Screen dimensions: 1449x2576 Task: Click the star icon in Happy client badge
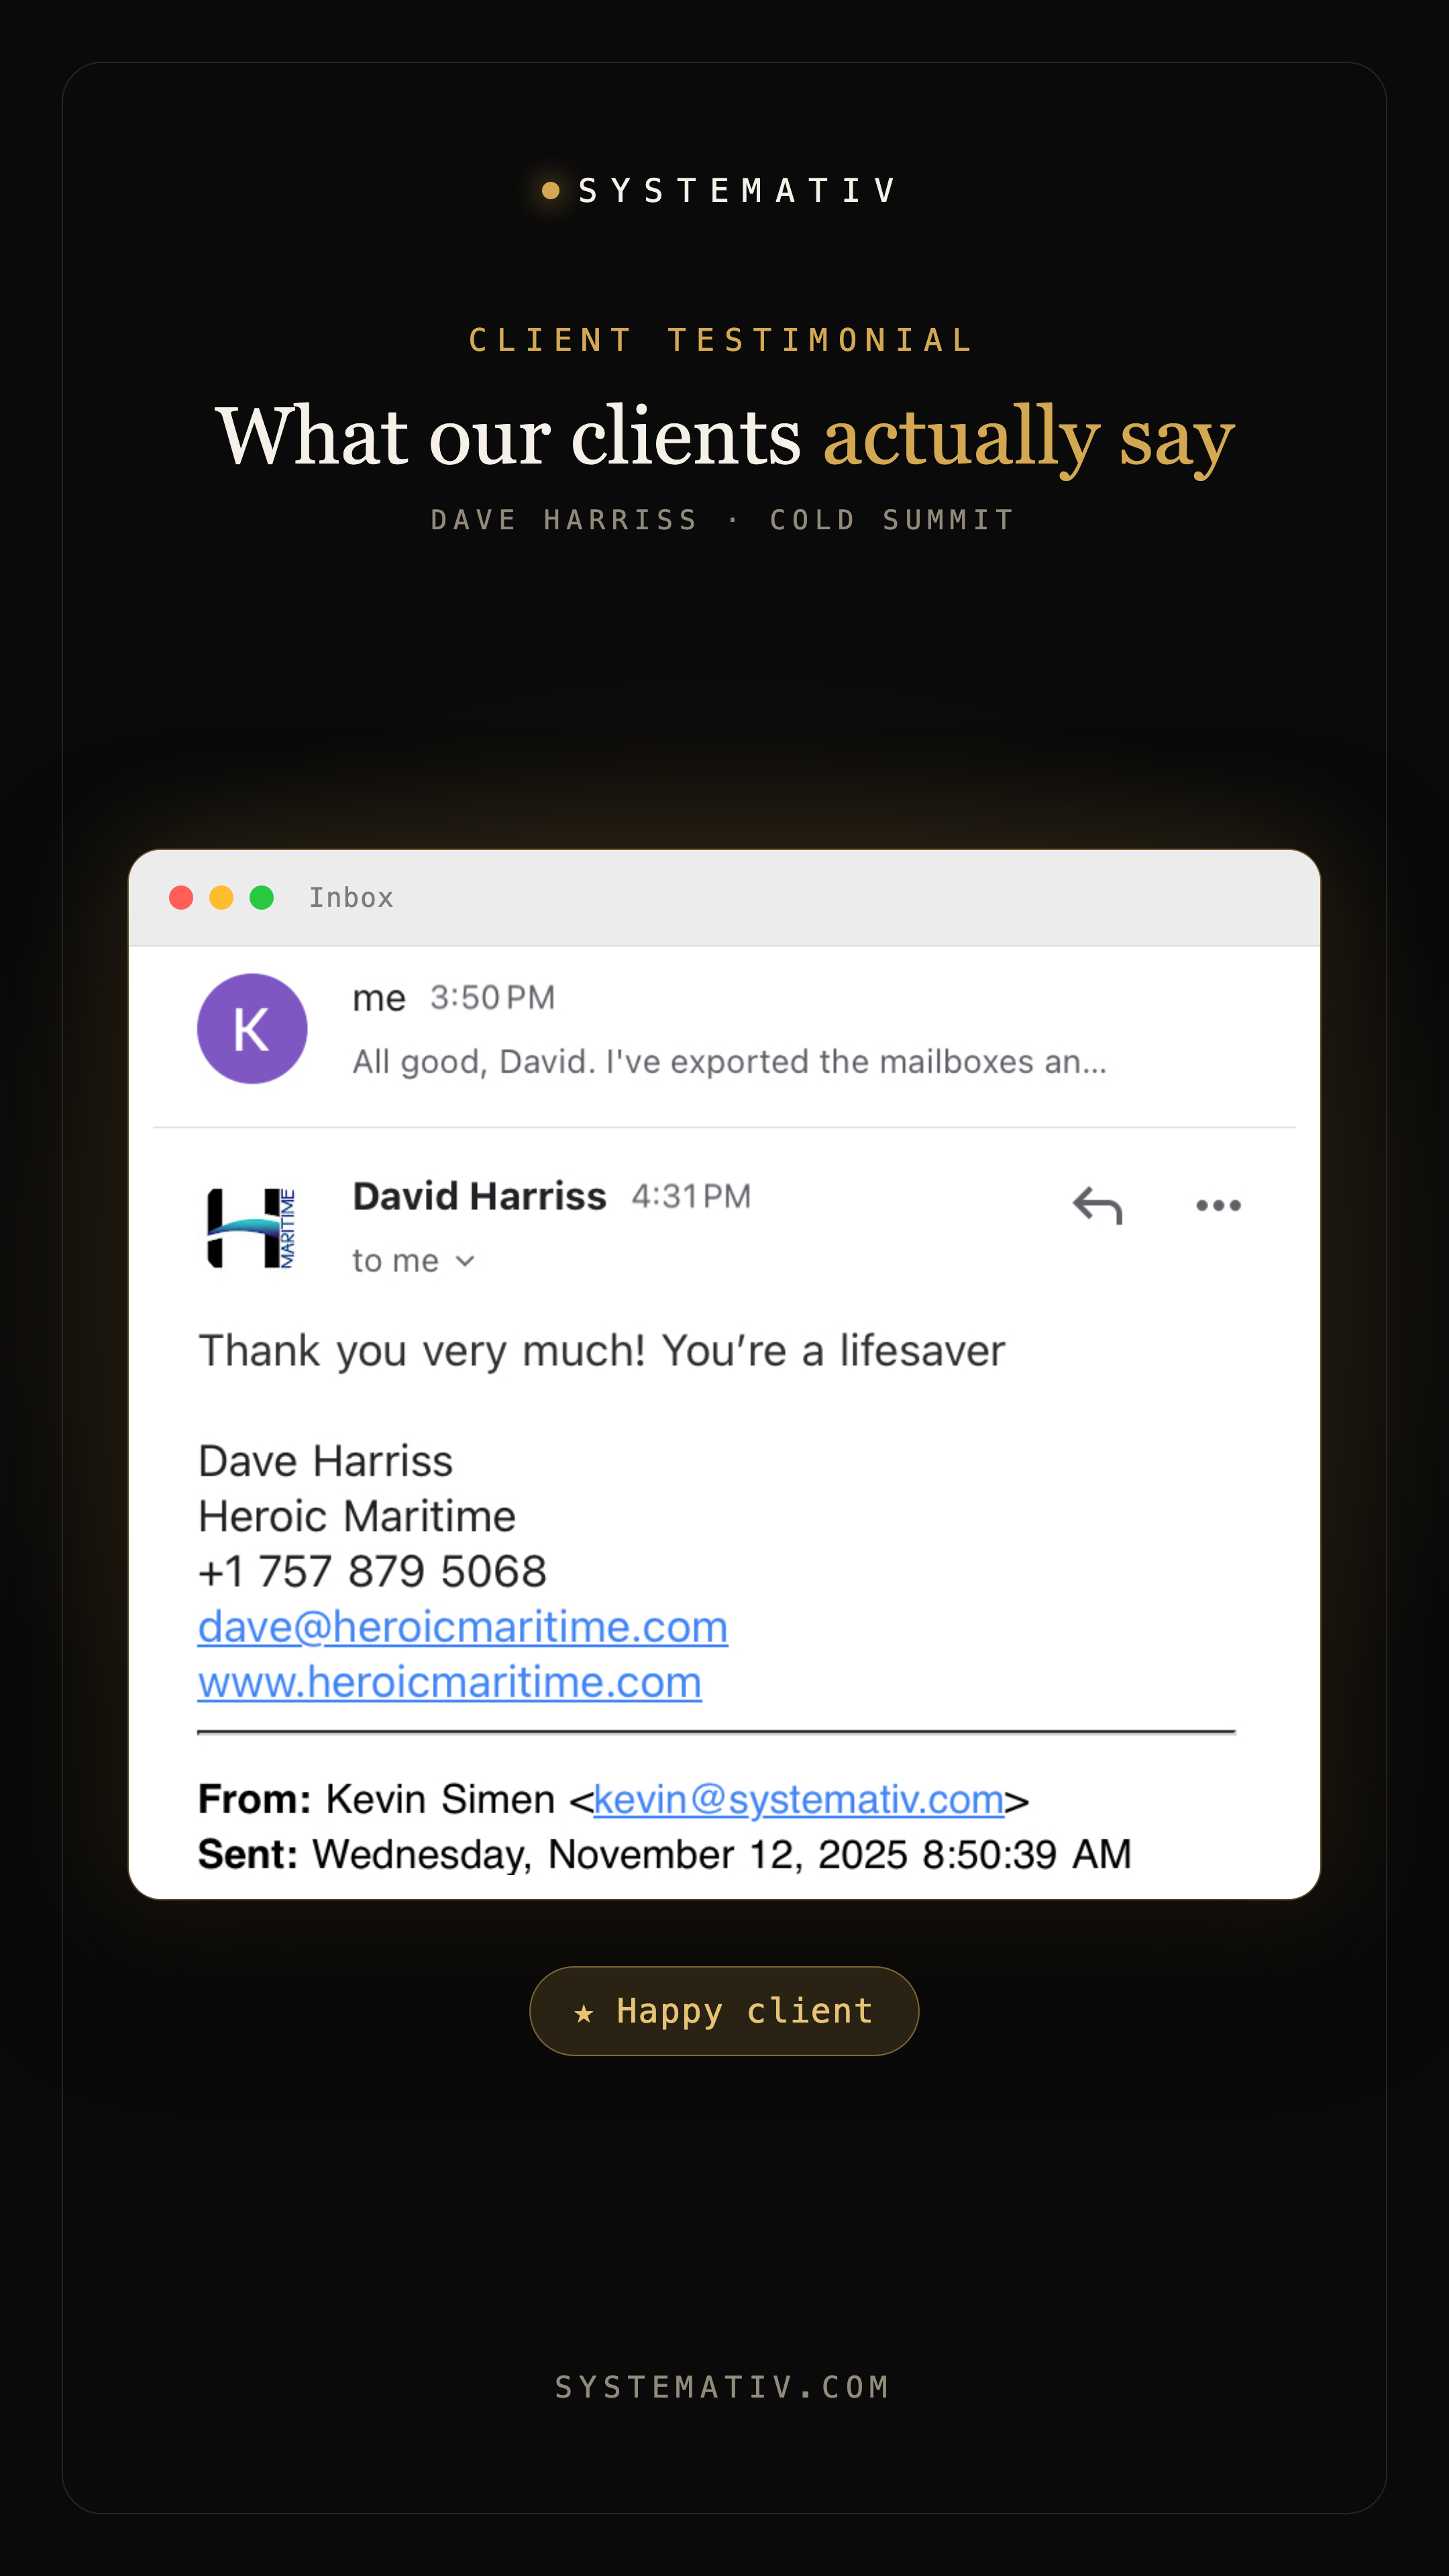click(584, 2013)
